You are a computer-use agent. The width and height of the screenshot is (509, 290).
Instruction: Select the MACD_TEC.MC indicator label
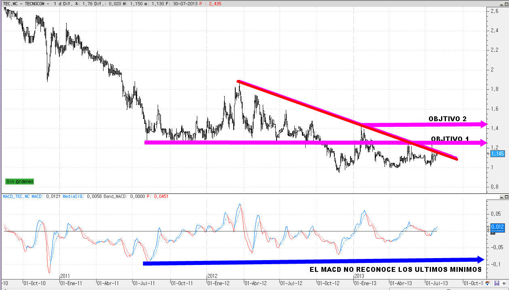pyautogui.click(x=16, y=197)
